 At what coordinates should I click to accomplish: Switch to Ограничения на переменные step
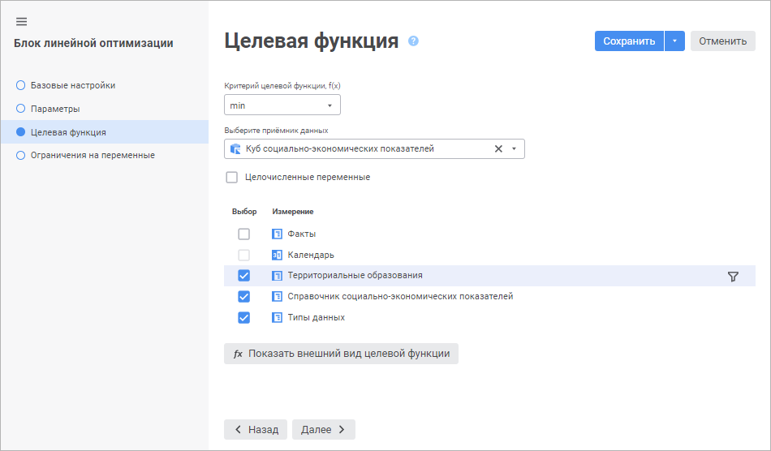(92, 155)
